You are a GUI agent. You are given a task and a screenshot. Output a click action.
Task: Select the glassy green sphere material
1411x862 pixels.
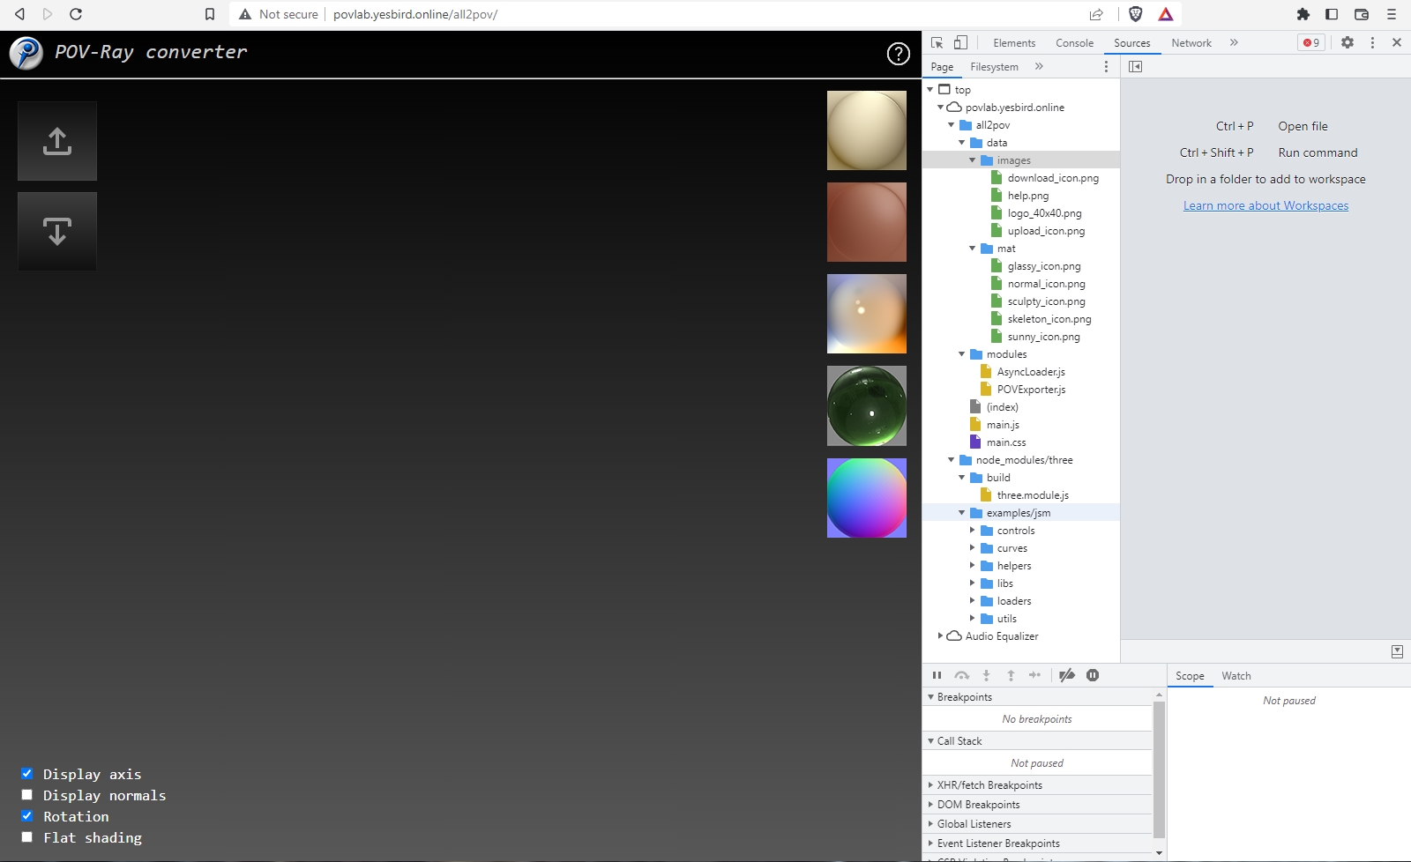click(866, 406)
